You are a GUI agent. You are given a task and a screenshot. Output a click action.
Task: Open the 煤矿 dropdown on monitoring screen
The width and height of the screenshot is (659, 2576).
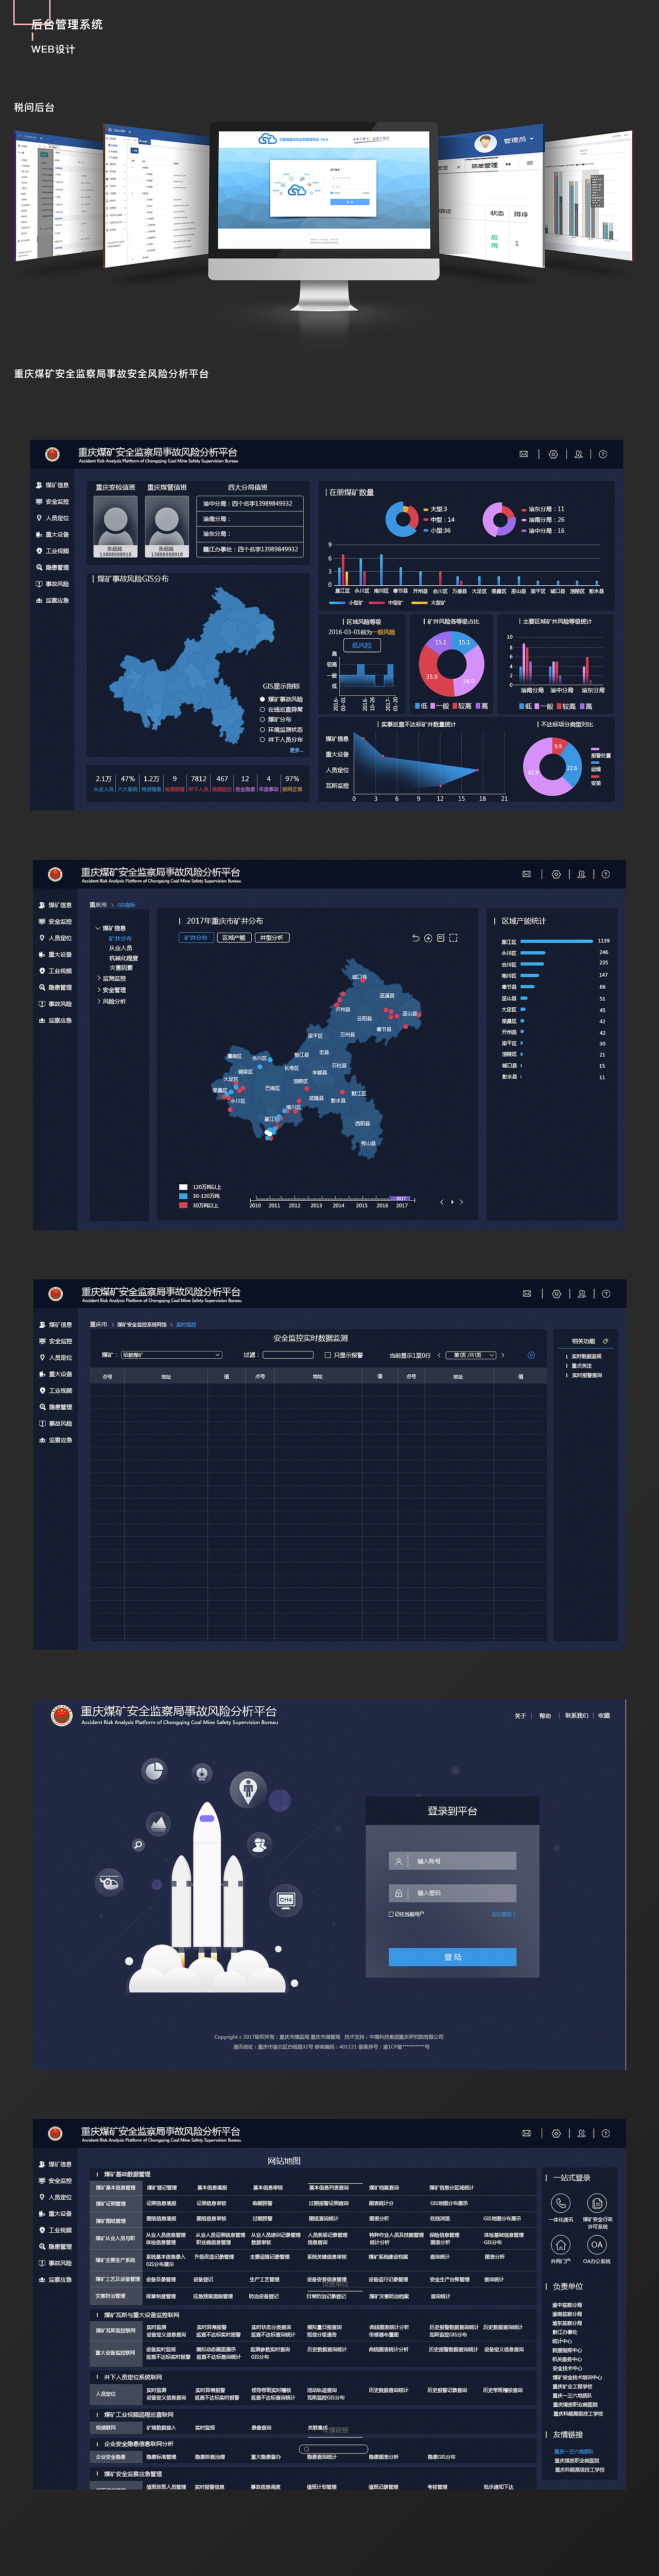[x=171, y=1355]
